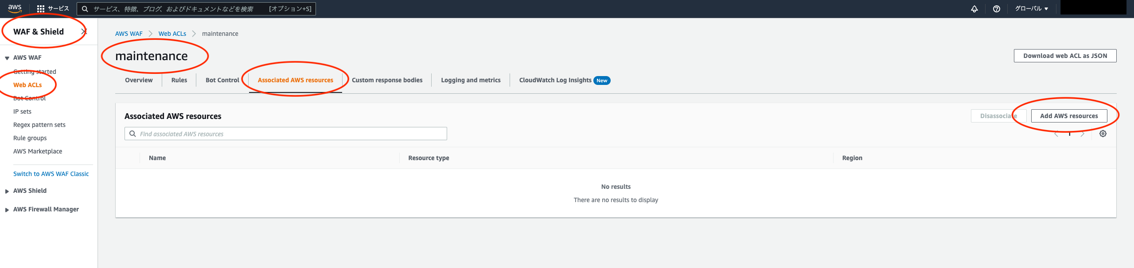Click Switch to AWS WAF Classic link
Image resolution: width=1134 pixels, height=268 pixels.
click(x=51, y=174)
